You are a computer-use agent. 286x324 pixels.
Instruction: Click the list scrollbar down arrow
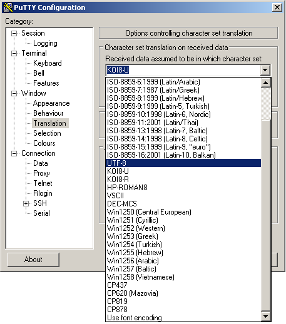[x=266, y=316]
